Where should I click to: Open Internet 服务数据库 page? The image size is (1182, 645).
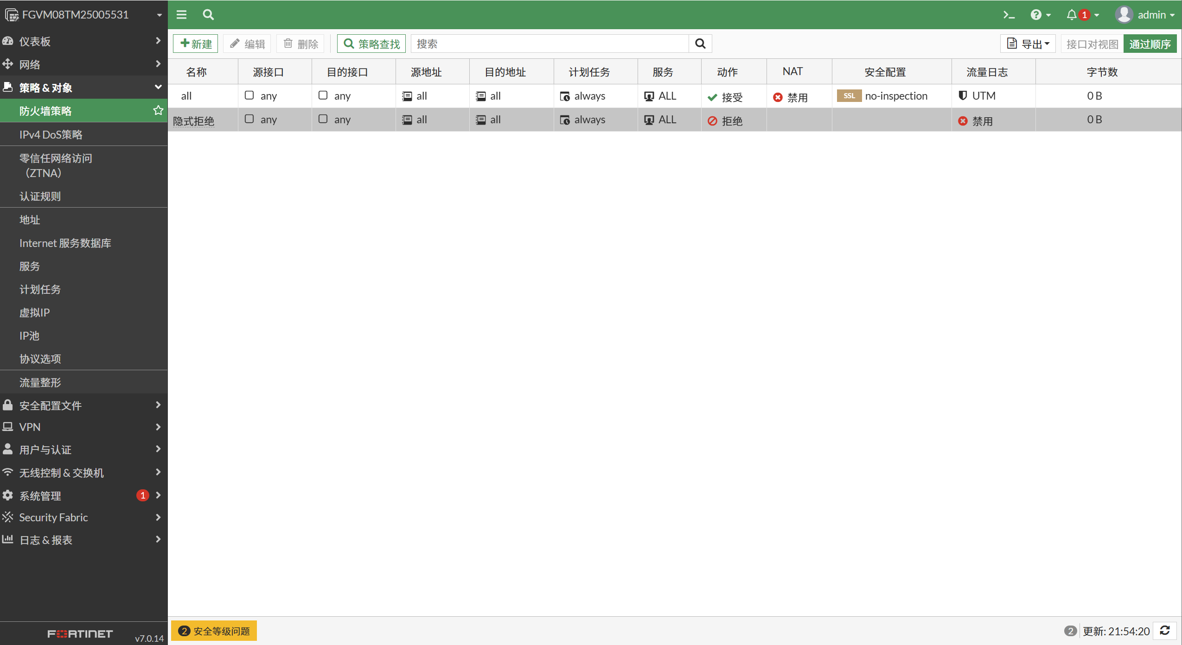pos(83,243)
